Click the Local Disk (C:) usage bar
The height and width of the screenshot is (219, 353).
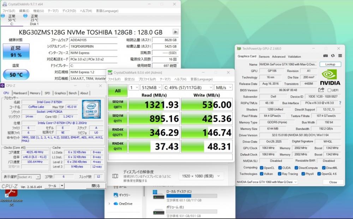coord(192,196)
